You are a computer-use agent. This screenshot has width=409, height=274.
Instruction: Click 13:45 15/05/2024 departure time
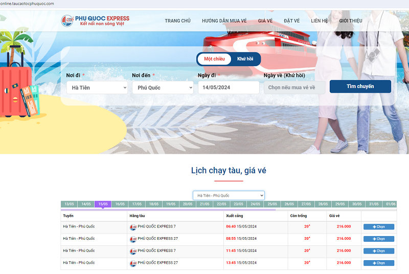[x=241, y=263]
